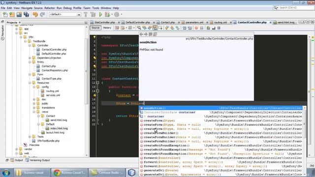The width and height of the screenshot is (315, 177).
Task: Open the Profile Project dropdown arrow
Action: click(x=122, y=14)
